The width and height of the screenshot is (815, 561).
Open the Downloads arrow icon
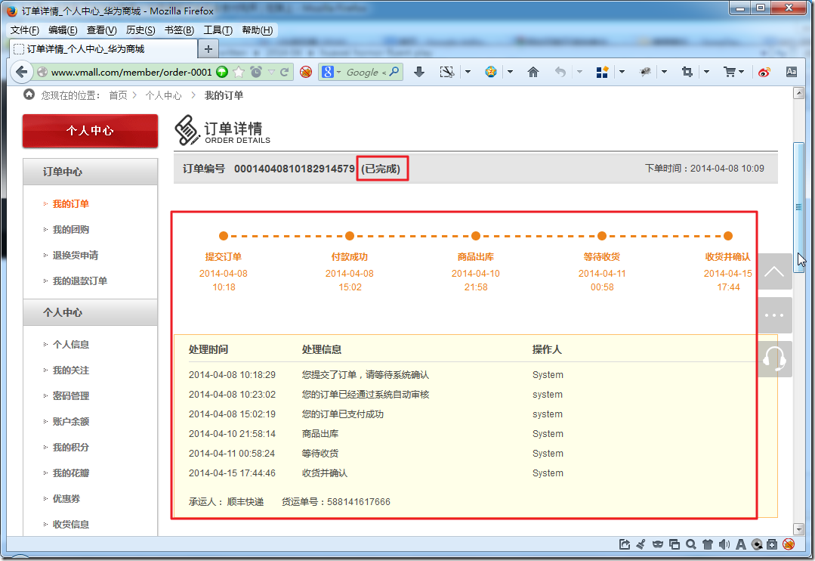[x=419, y=72]
